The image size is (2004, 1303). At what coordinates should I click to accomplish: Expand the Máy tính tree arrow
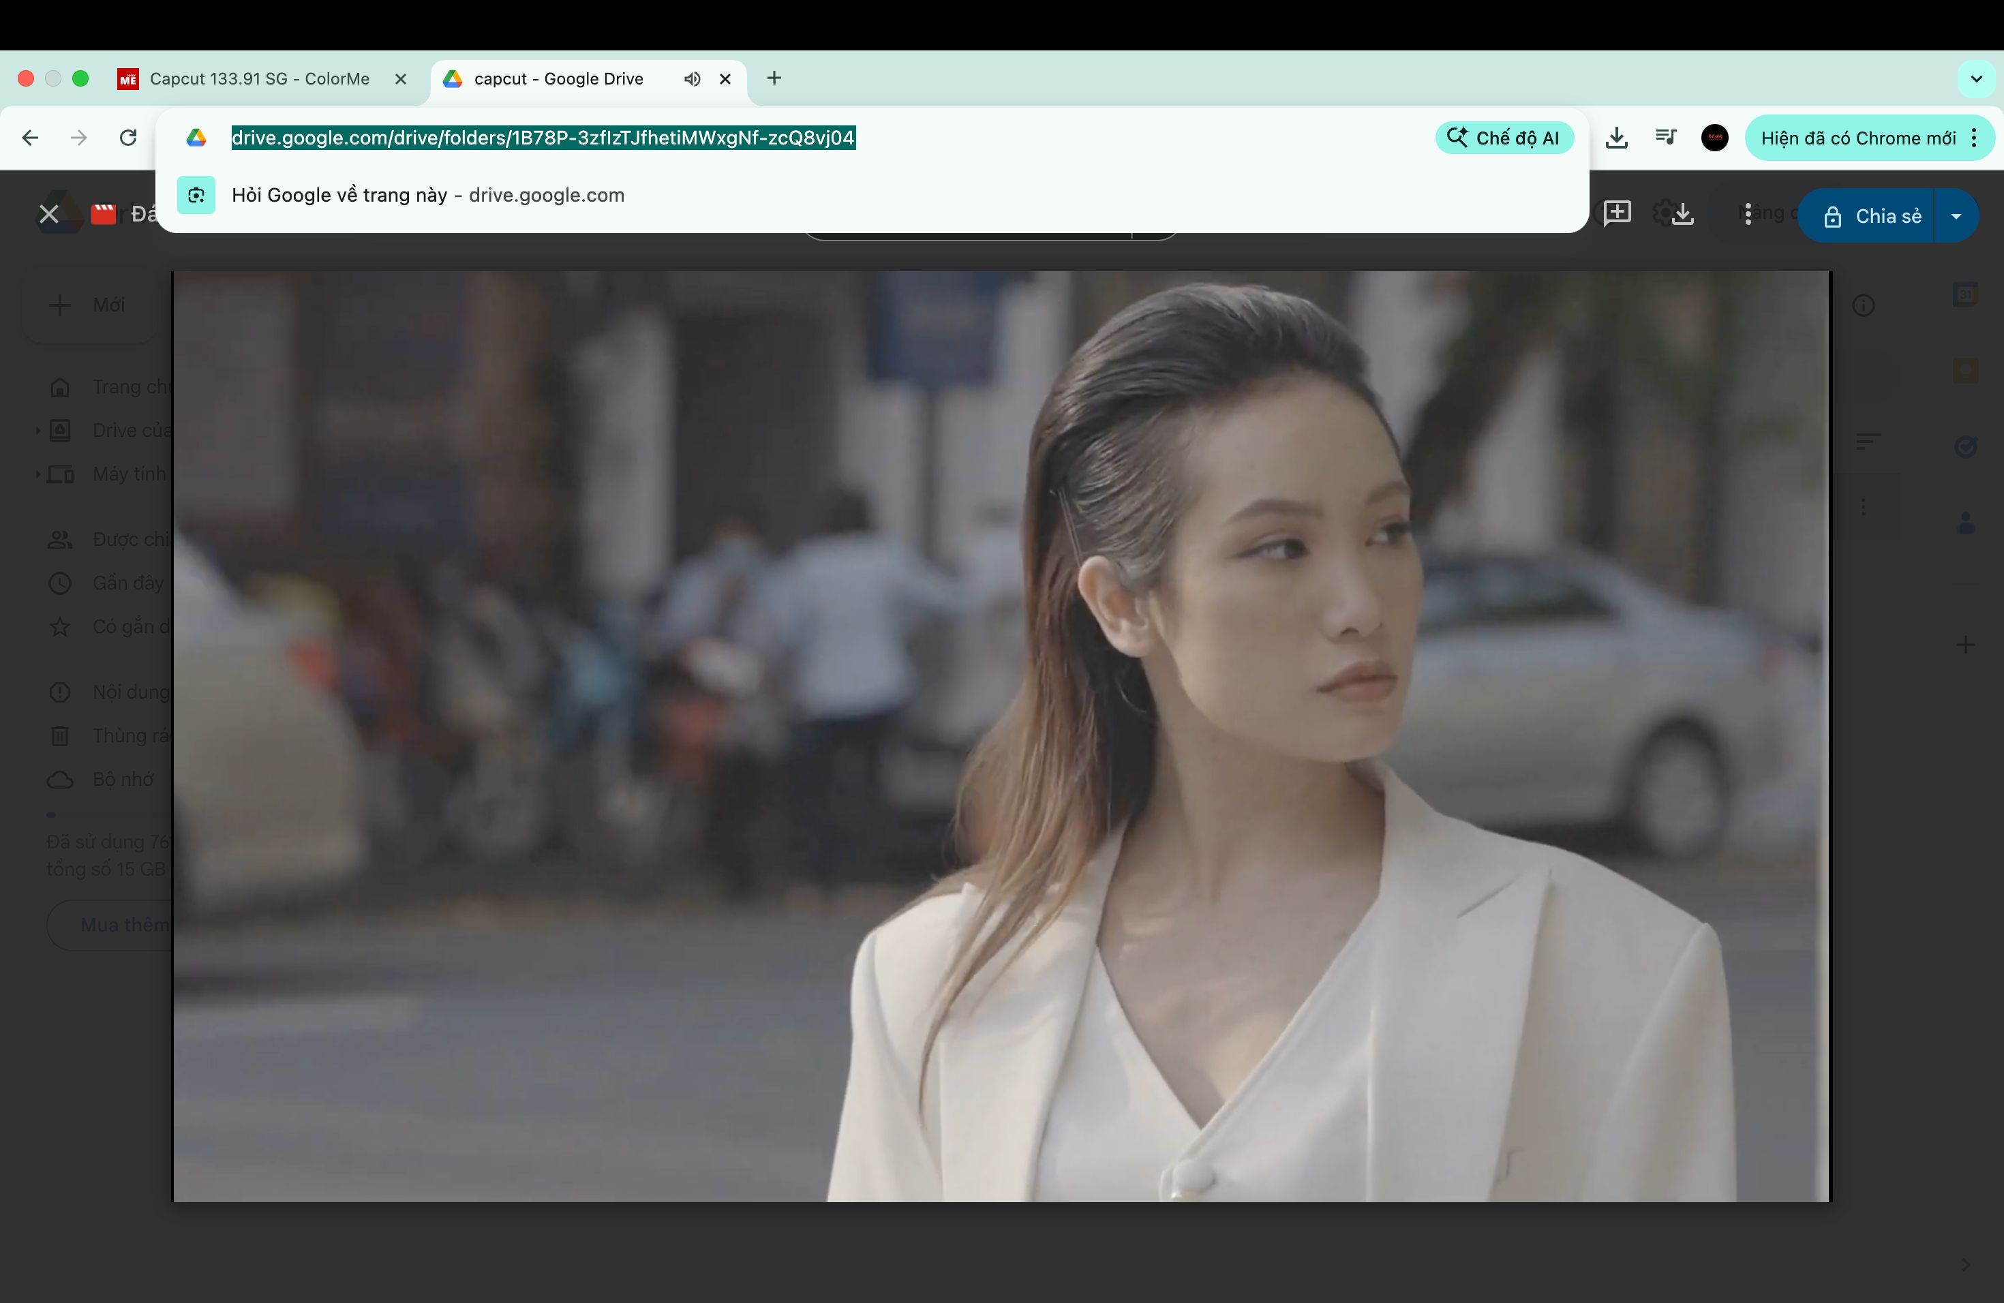[x=38, y=475]
